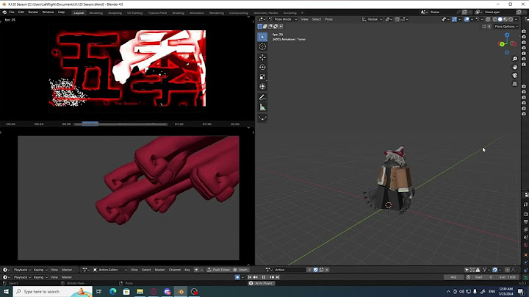The image size is (529, 297).
Task: Toggle viewport gizmos display
Action: tap(455, 19)
